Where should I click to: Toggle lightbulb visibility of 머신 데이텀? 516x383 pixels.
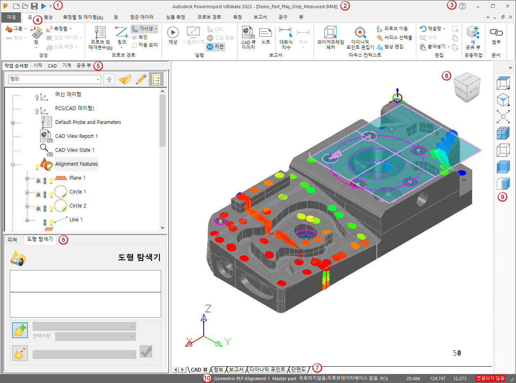point(36,97)
